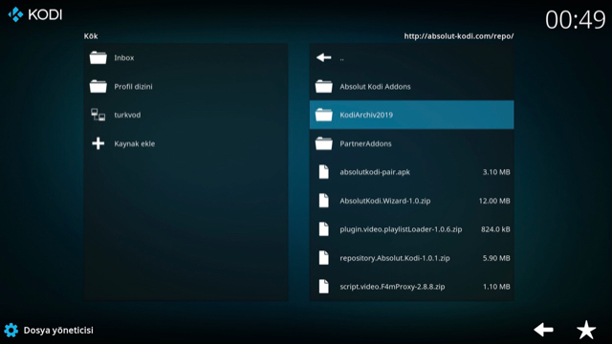Screen dimensions: 612x344
Task: Select the turkvod label
Action: pyautogui.click(x=127, y=115)
